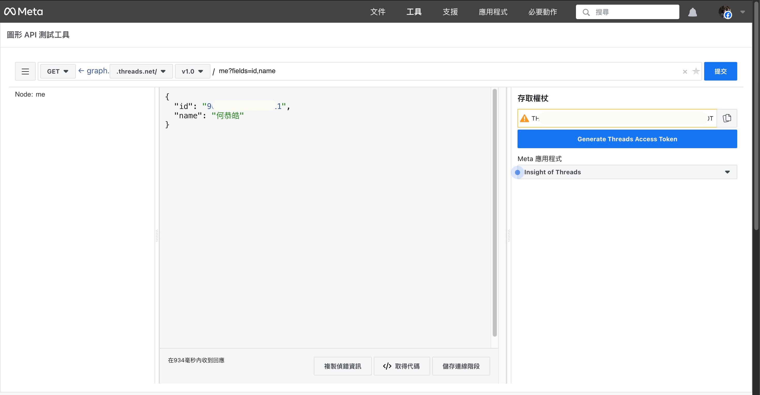Open notifications via the bell icon
The height and width of the screenshot is (395, 760).
pos(693,12)
